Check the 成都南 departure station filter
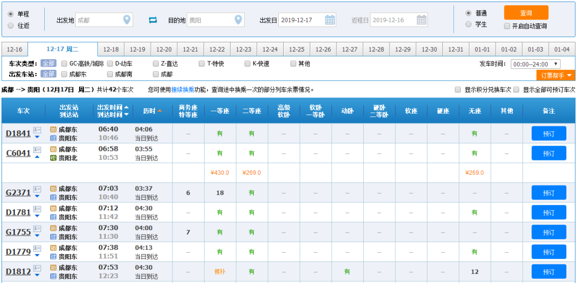 coord(110,74)
